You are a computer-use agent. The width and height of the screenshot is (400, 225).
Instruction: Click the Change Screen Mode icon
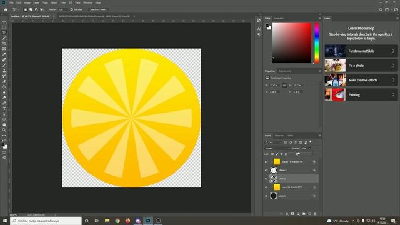pos(4,158)
